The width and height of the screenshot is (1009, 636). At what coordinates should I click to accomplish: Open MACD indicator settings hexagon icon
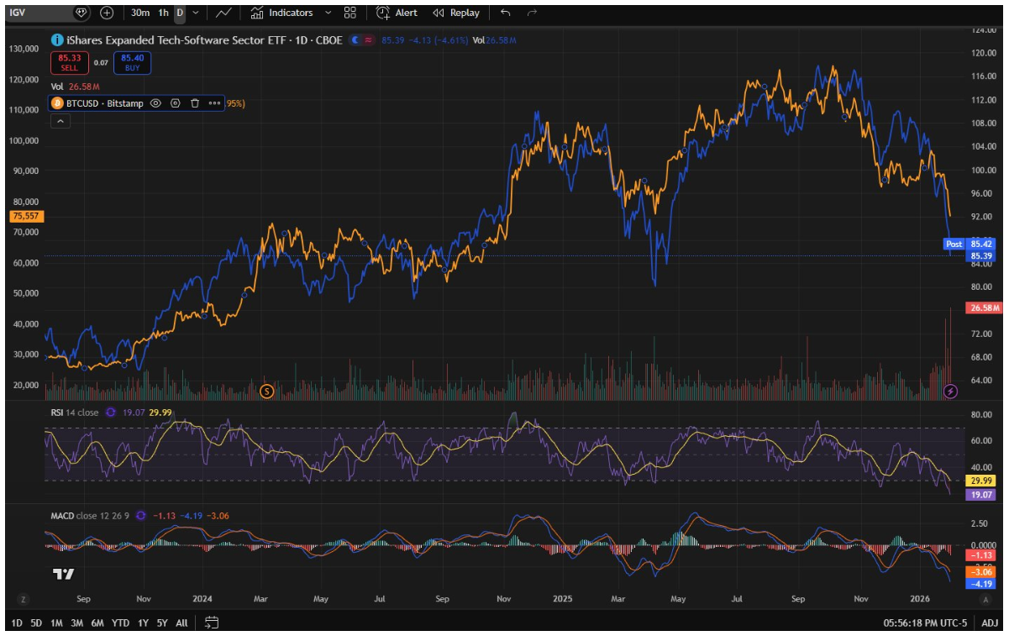140,516
